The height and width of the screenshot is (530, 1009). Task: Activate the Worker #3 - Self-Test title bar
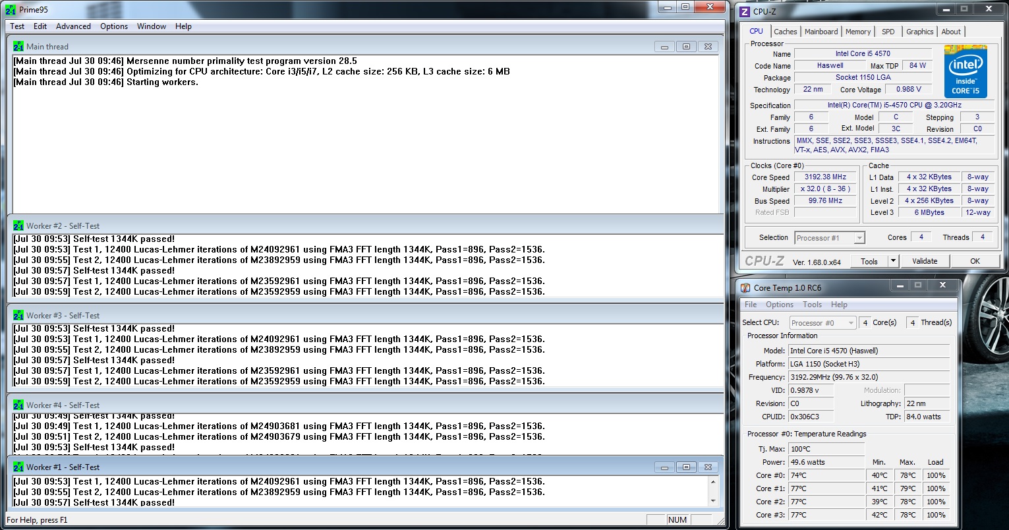[365, 316]
